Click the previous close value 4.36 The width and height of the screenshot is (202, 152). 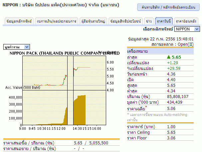coord(171,74)
